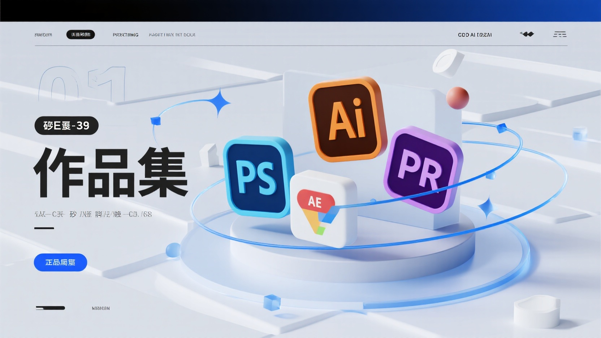
Task: Click the highlighted black pill nav item
Action: pyautogui.click(x=81, y=35)
